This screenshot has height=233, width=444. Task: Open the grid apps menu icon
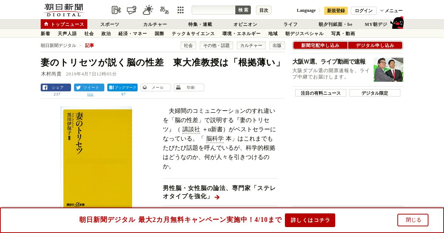click(x=181, y=10)
